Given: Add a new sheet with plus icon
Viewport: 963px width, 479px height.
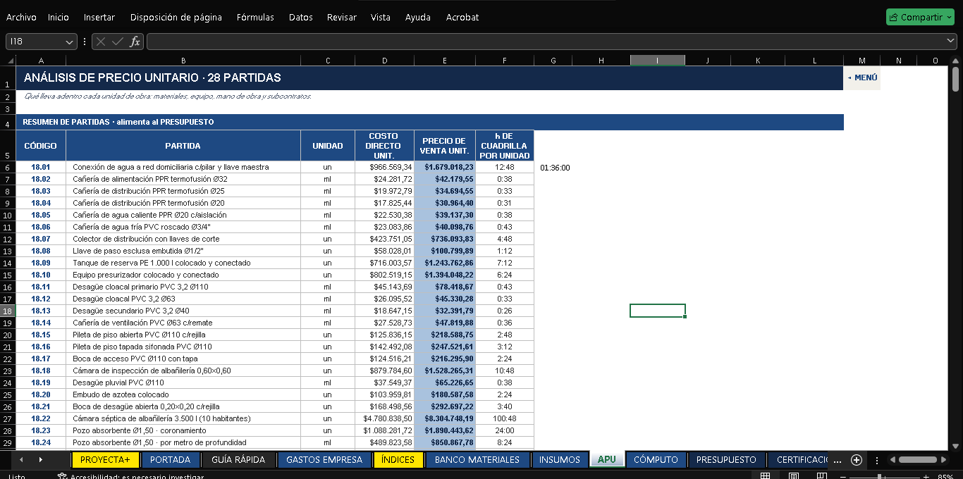Looking at the screenshot, I should coord(857,460).
